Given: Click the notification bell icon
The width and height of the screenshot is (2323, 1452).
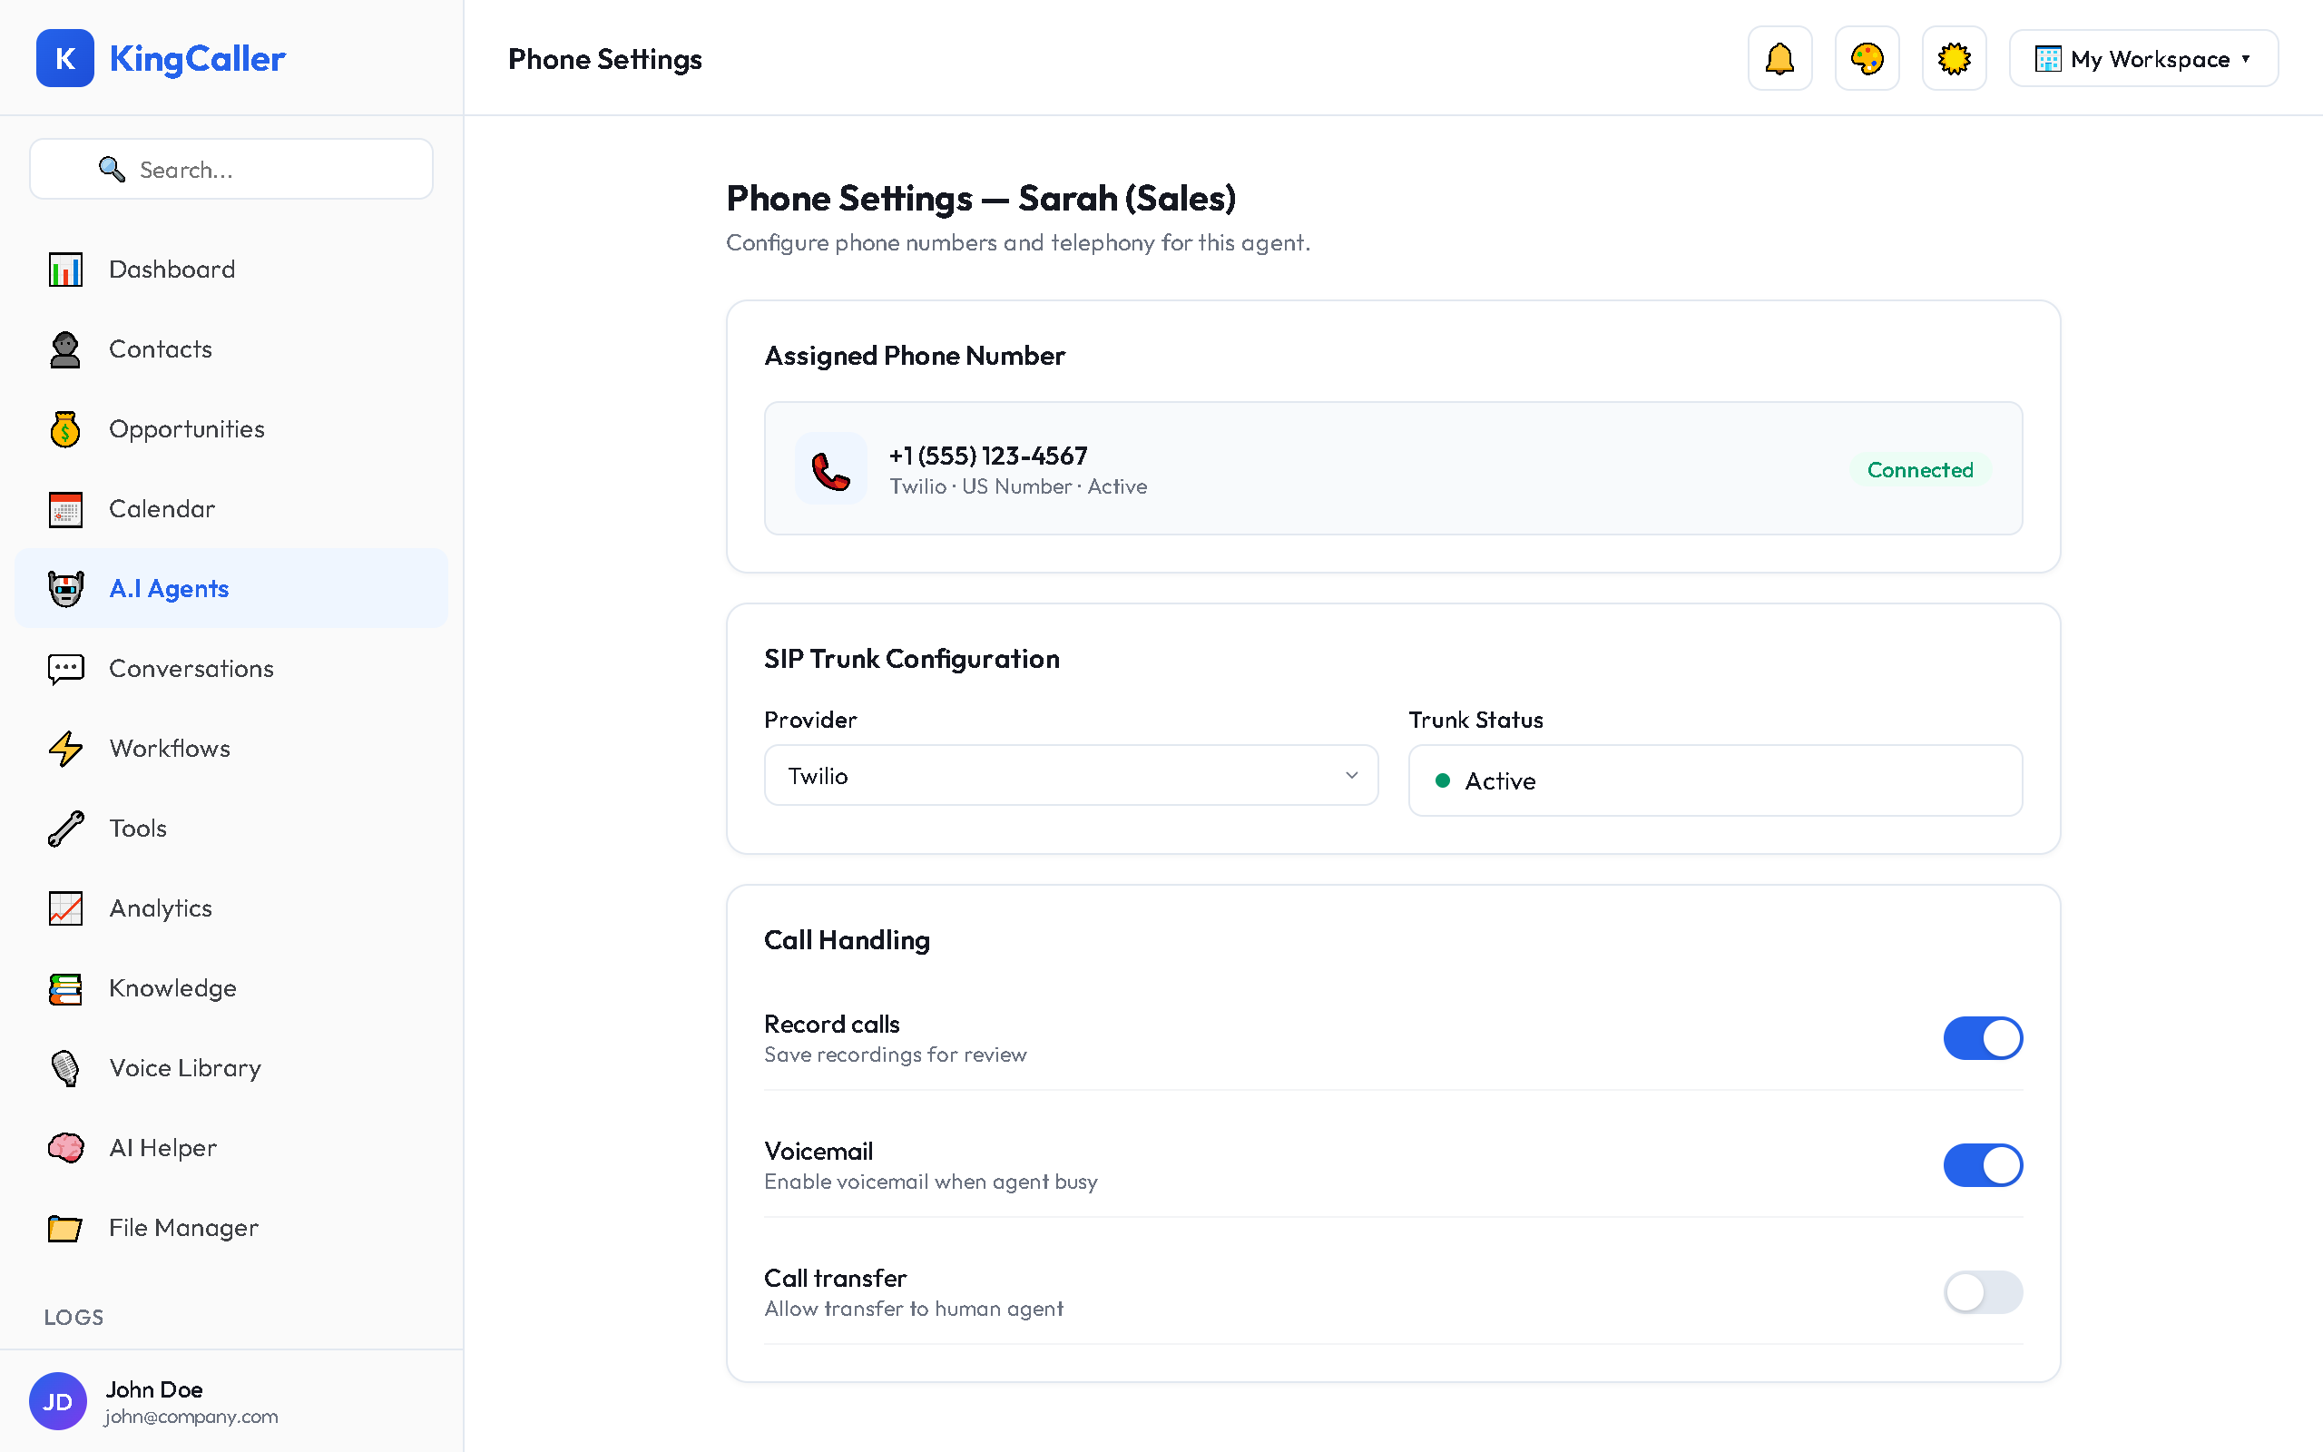Looking at the screenshot, I should [1779, 57].
